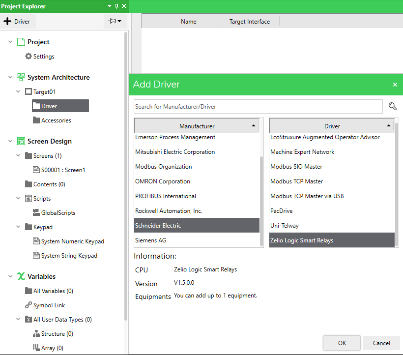Click the All User Data Types icon
This screenshot has width=403, height=355.
(x=29, y=319)
